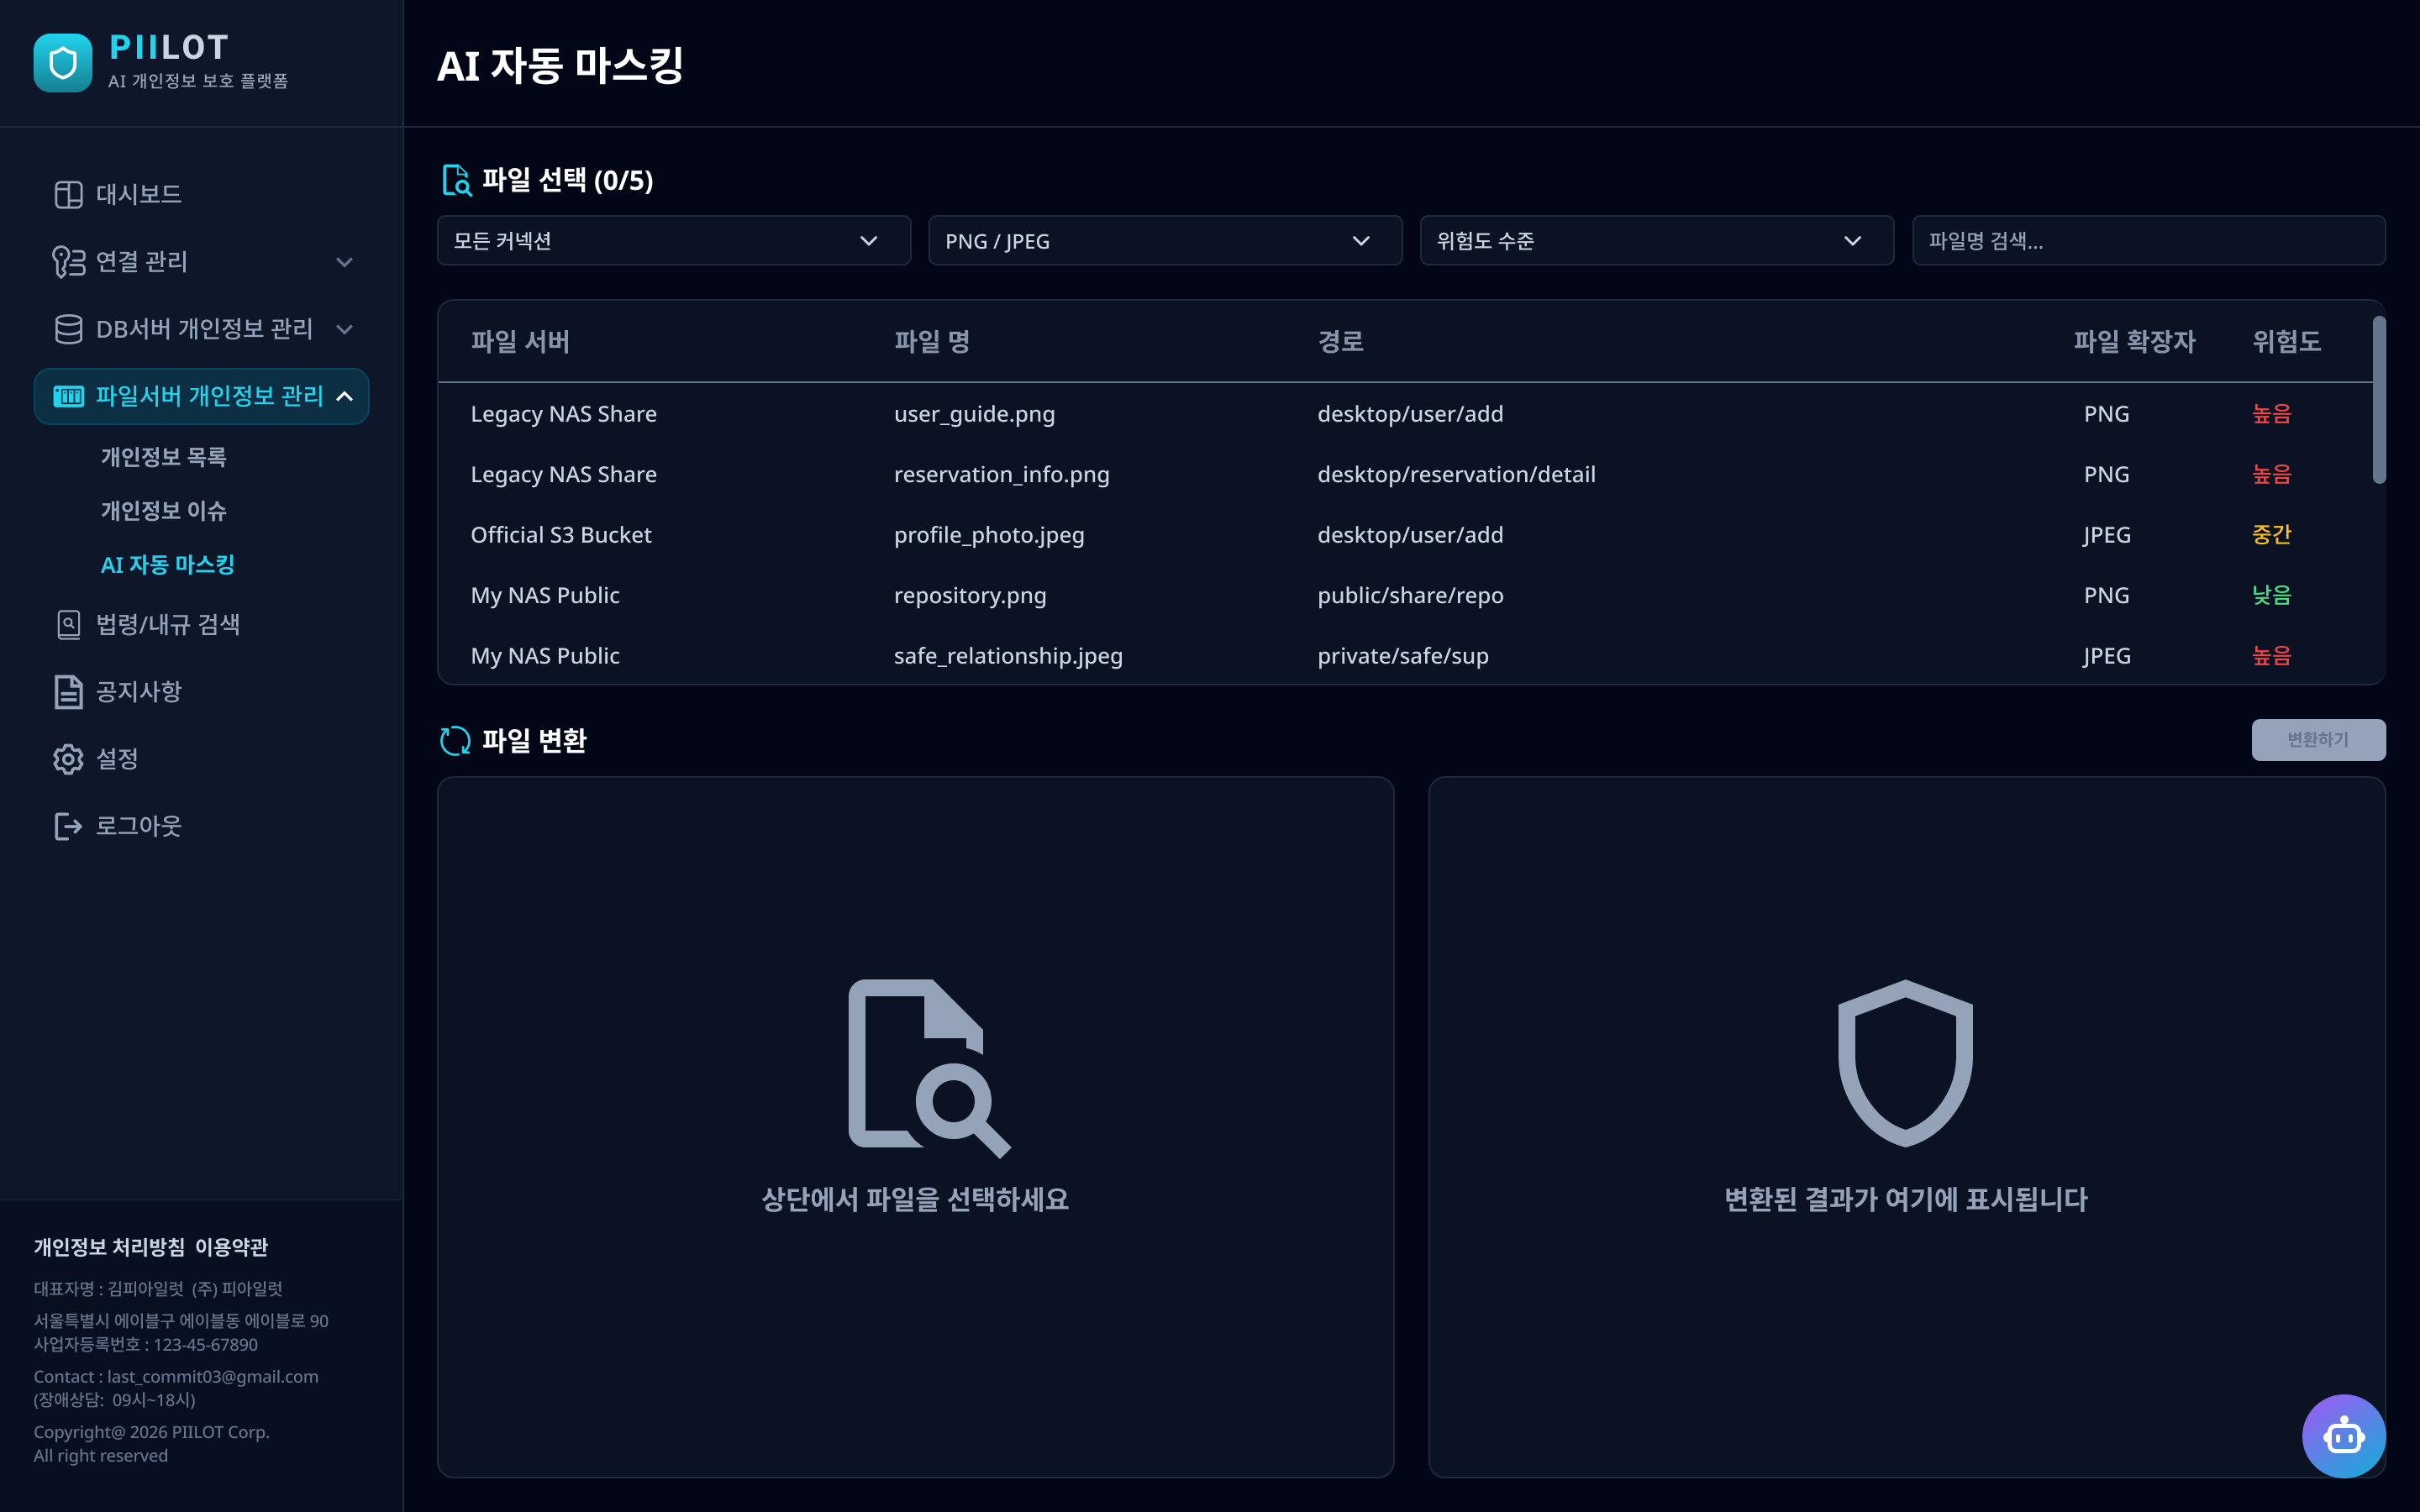This screenshot has width=2420, height=1512.
Task: Click the gear icon beside 설정
Action: (x=68, y=759)
